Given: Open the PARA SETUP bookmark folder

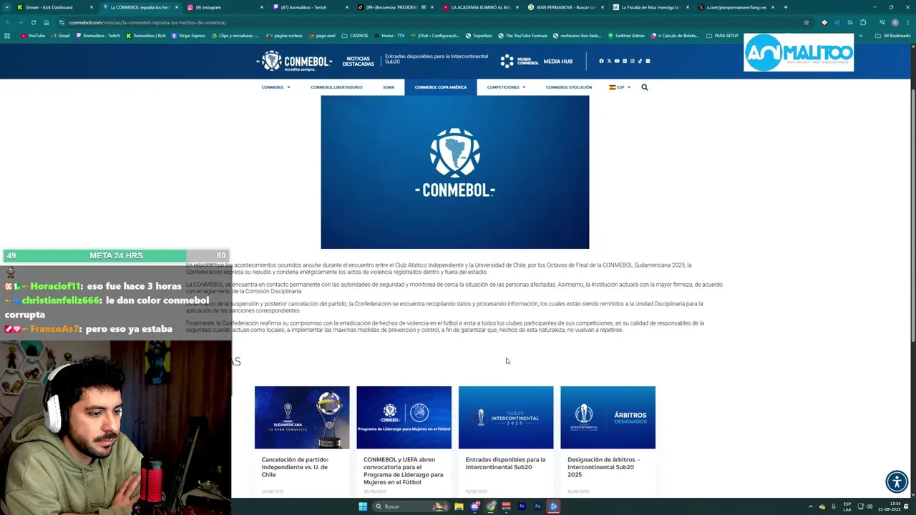Looking at the screenshot, I should point(722,36).
